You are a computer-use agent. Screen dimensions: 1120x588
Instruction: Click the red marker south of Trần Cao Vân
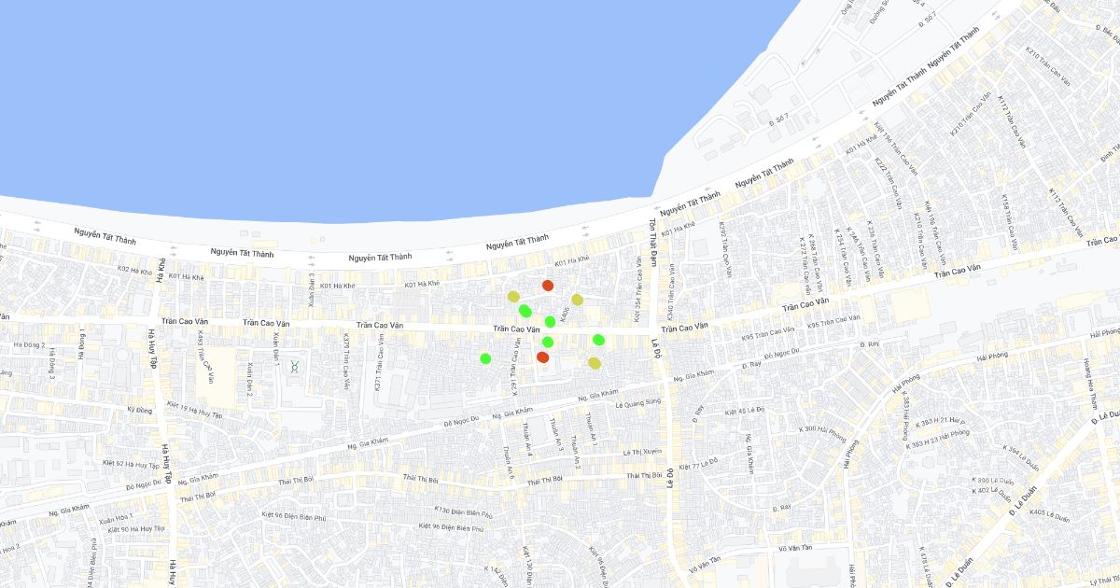[542, 357]
